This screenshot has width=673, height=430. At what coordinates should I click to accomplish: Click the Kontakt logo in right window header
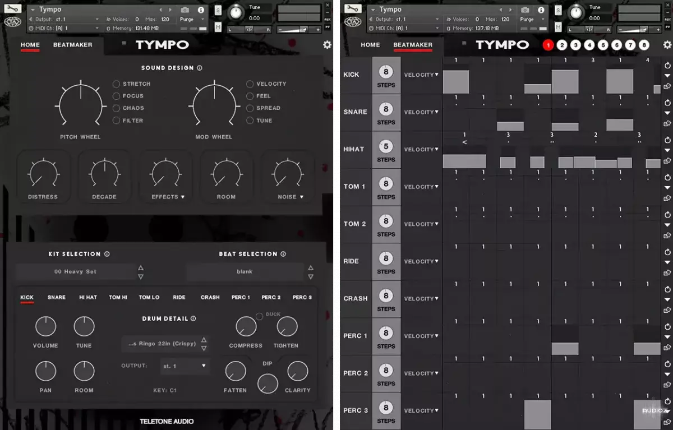tap(353, 22)
